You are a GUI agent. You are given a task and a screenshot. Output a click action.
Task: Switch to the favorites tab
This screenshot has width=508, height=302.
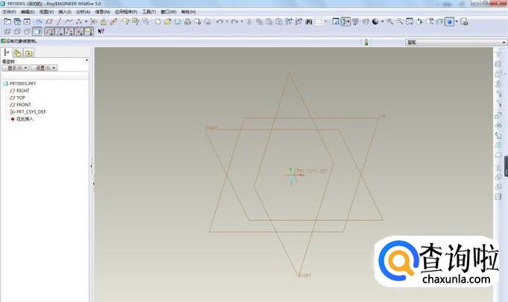click(29, 53)
